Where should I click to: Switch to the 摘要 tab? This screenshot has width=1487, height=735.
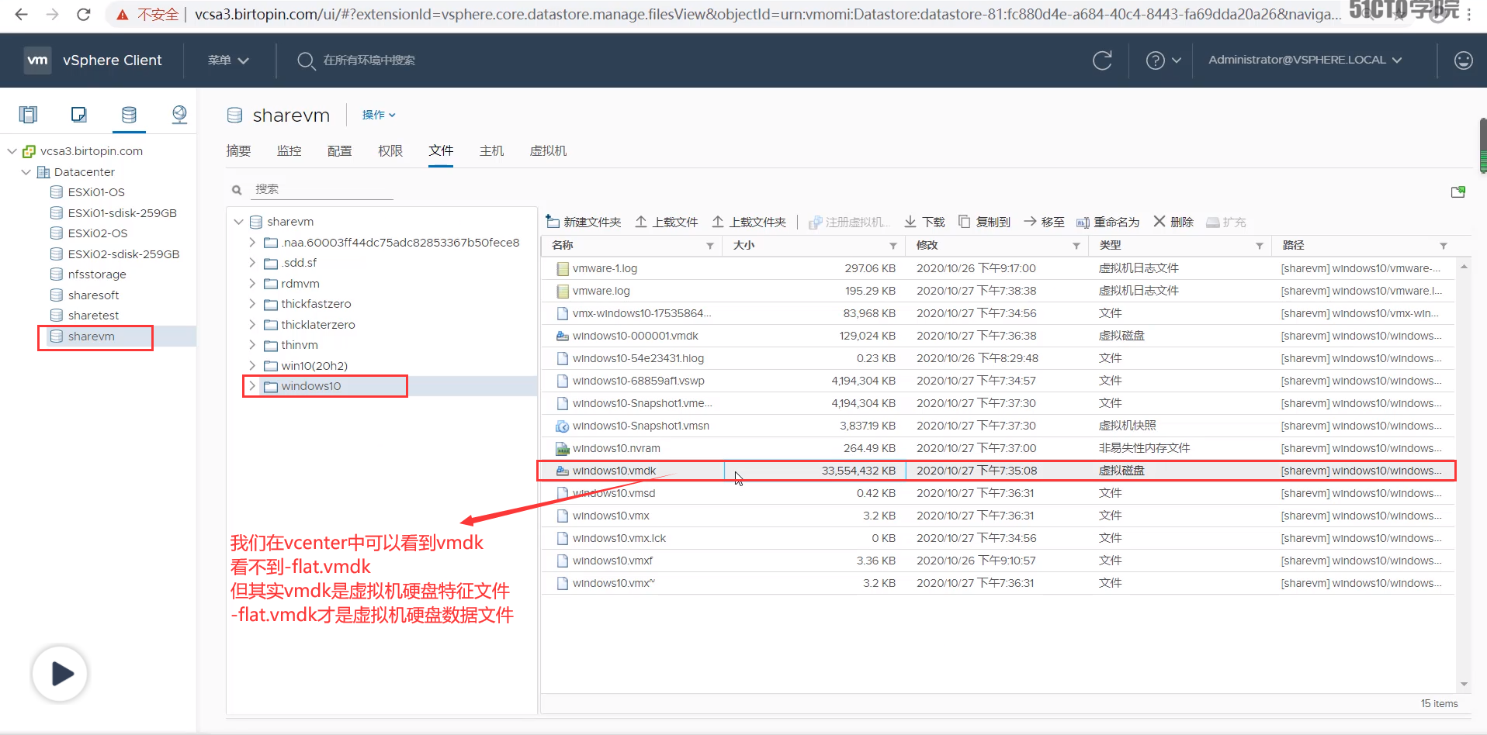[238, 151]
